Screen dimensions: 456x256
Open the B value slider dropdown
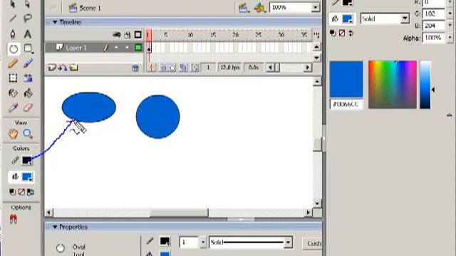pos(450,26)
